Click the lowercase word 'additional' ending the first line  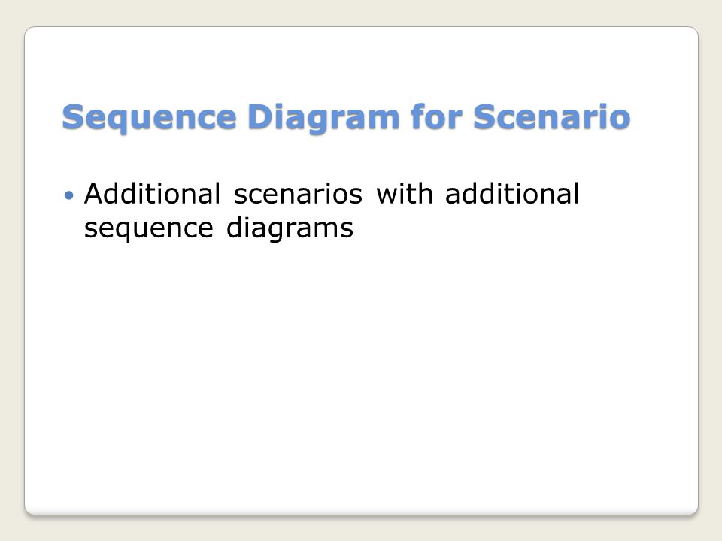coord(512,194)
